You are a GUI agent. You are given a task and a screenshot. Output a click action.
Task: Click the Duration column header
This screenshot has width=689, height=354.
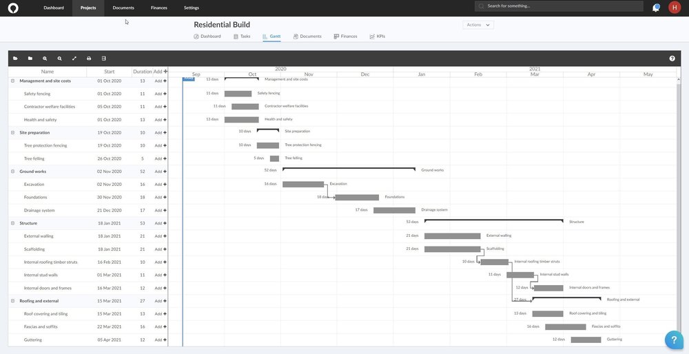tap(143, 72)
